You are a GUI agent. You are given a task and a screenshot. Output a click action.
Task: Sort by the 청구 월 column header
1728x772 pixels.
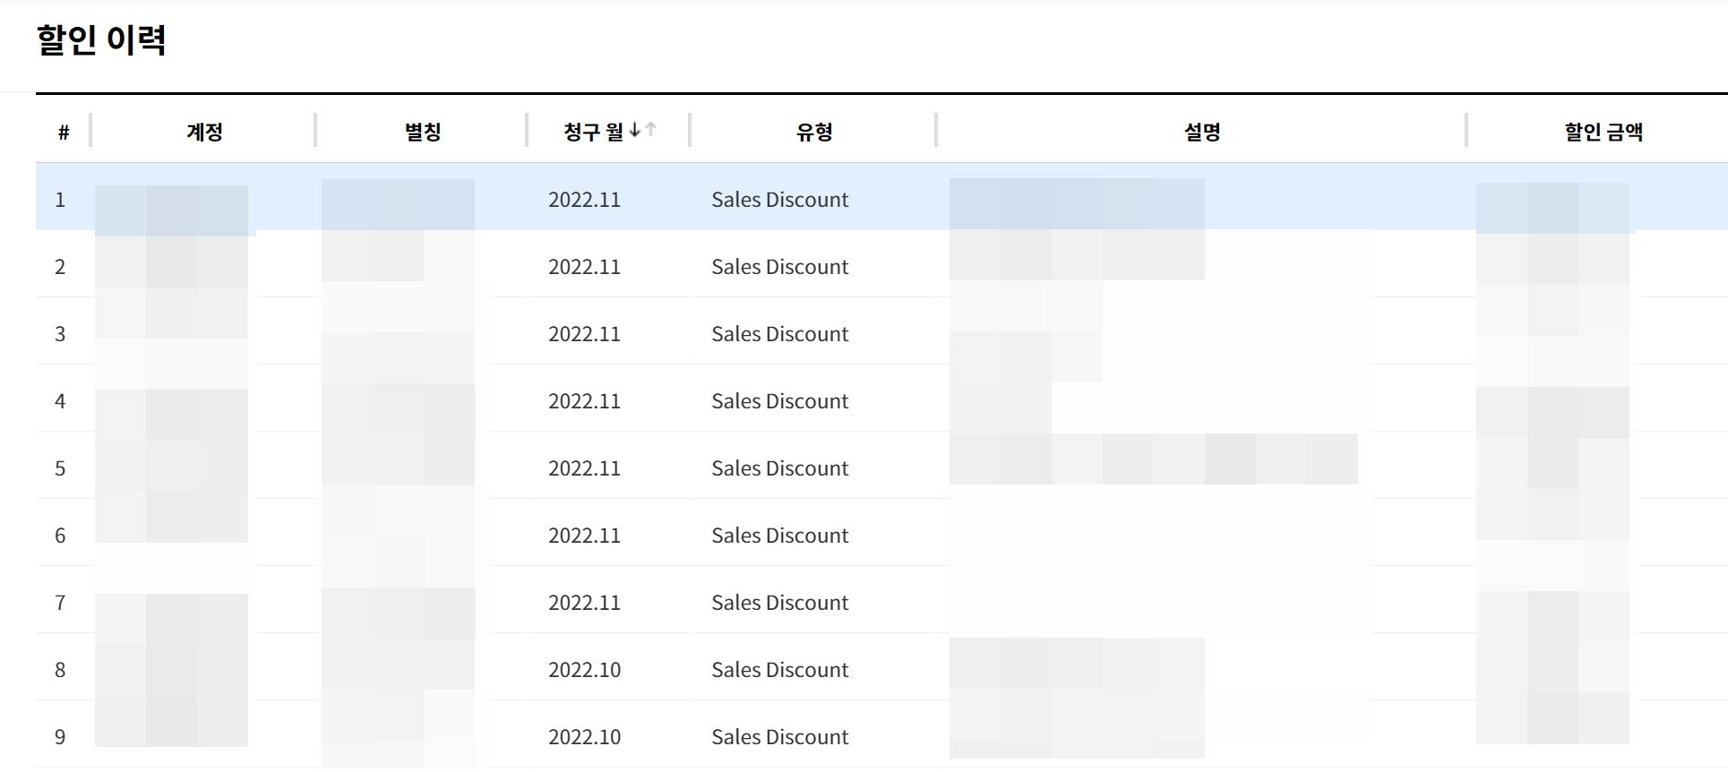(593, 132)
